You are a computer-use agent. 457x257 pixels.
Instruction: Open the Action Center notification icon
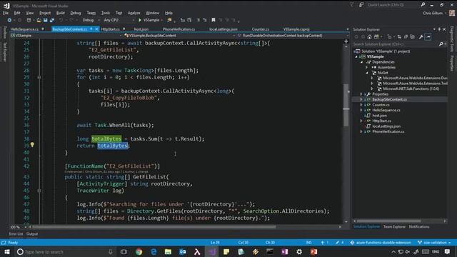point(448,251)
